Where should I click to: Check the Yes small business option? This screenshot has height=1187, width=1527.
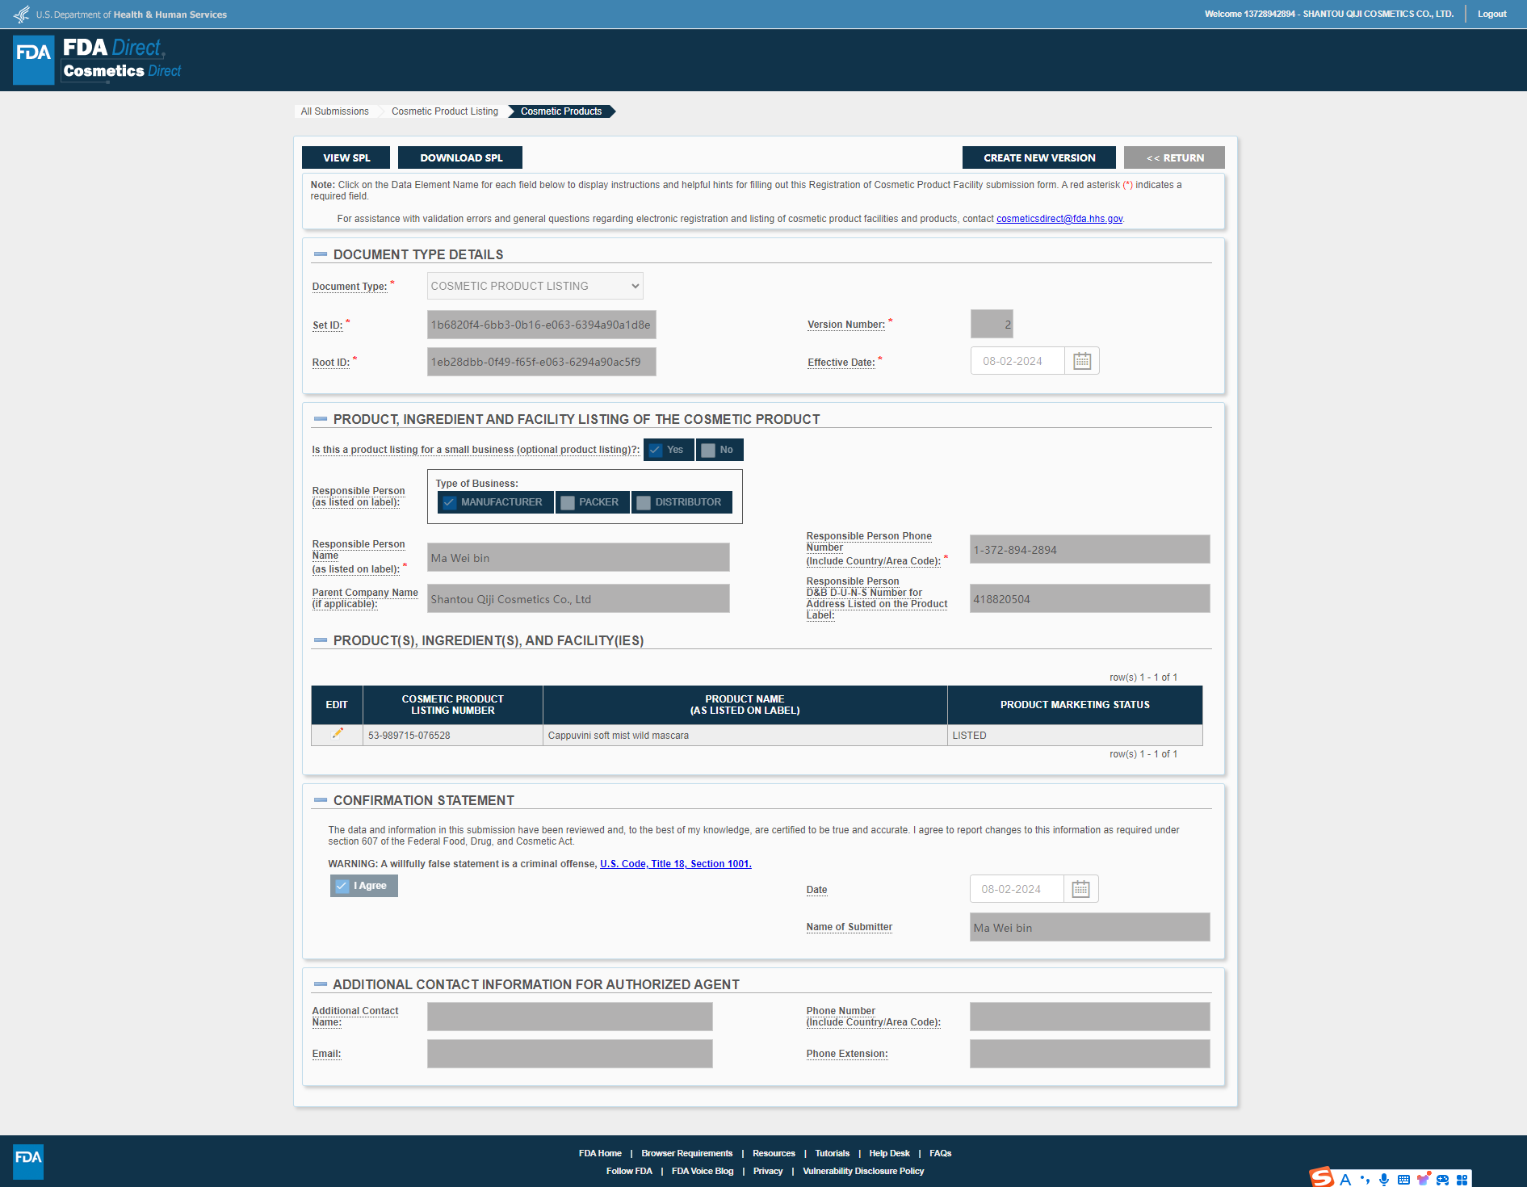656,450
